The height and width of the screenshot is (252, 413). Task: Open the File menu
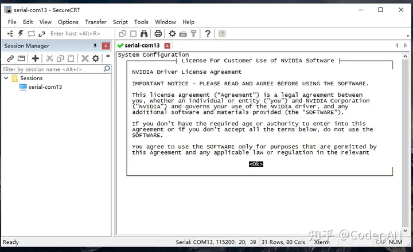click(12, 22)
